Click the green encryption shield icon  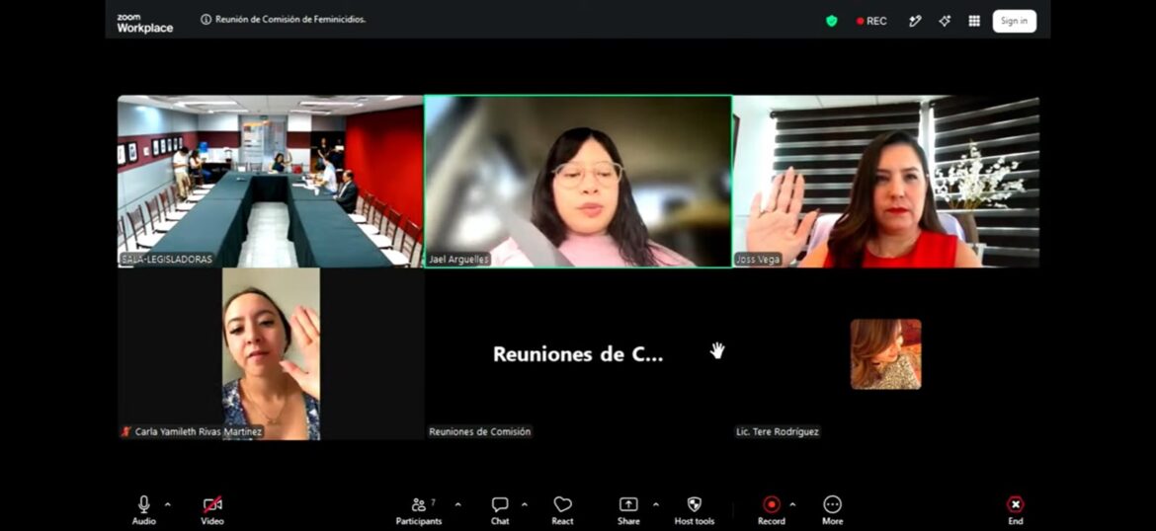tap(832, 21)
